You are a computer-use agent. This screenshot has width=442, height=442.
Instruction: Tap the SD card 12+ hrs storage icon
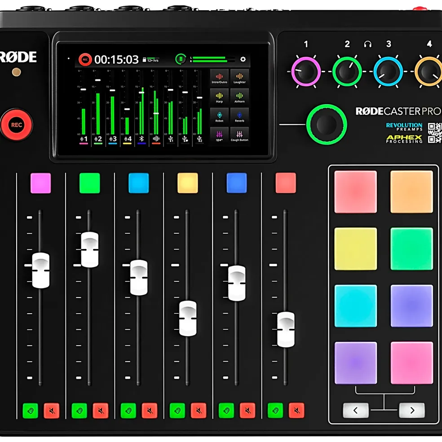click(151, 60)
